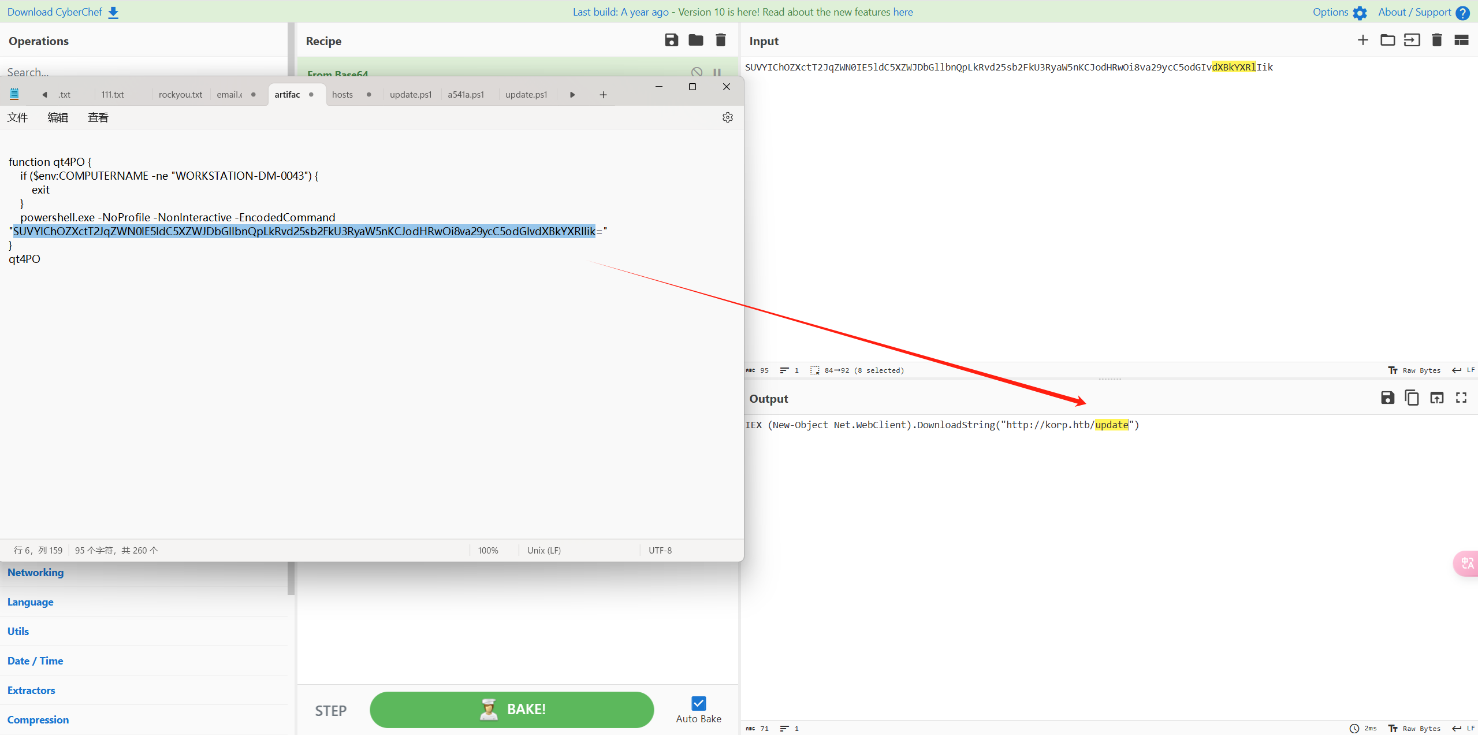The width and height of the screenshot is (1478, 735).
Task: Copy raw output to clipboard
Action: point(1412,398)
